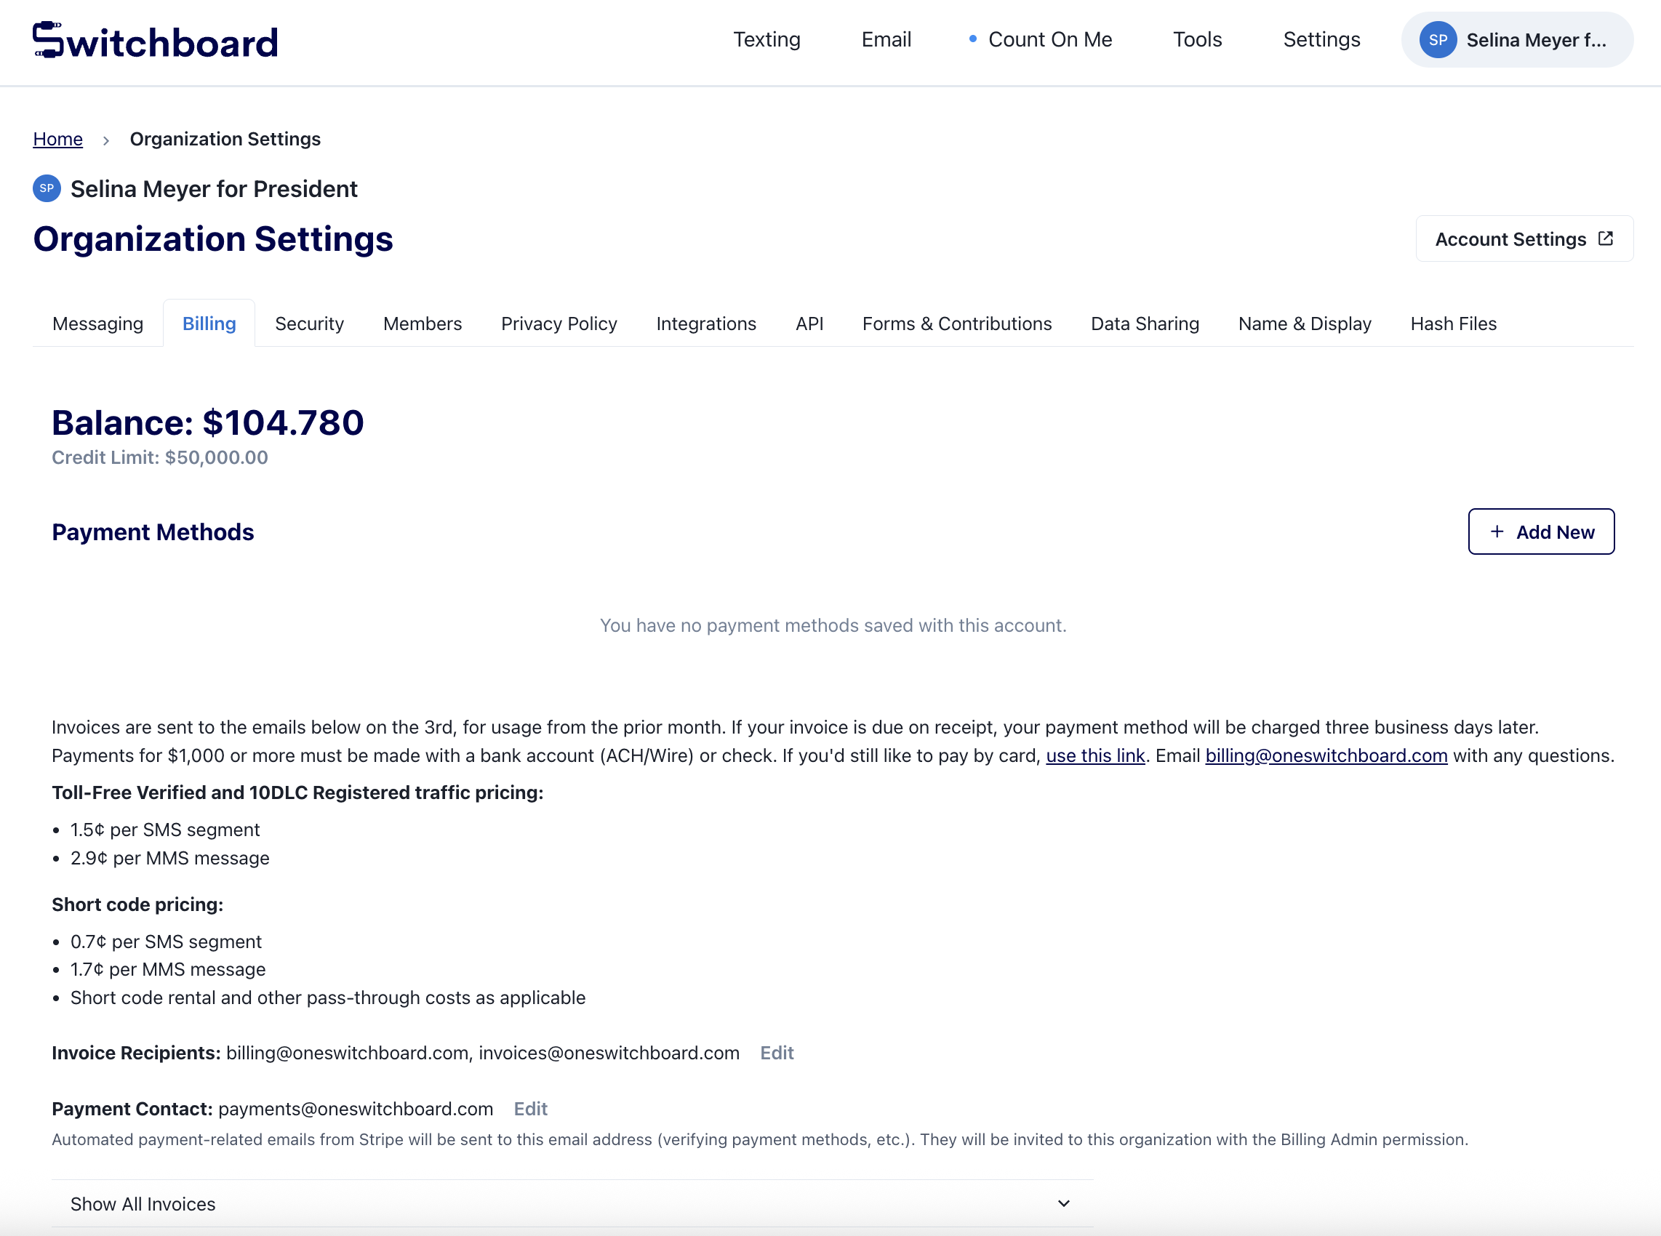Click the '1.7¢ per MMS message' line
This screenshot has height=1236, width=1661.
pos(168,970)
